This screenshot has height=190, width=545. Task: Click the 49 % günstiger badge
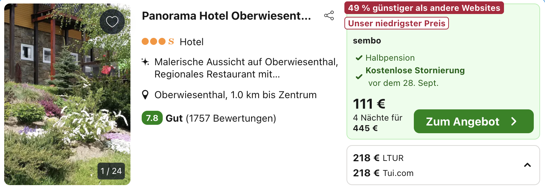424,8
